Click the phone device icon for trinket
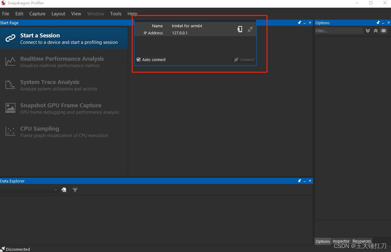The width and height of the screenshot is (391, 252). click(240, 29)
